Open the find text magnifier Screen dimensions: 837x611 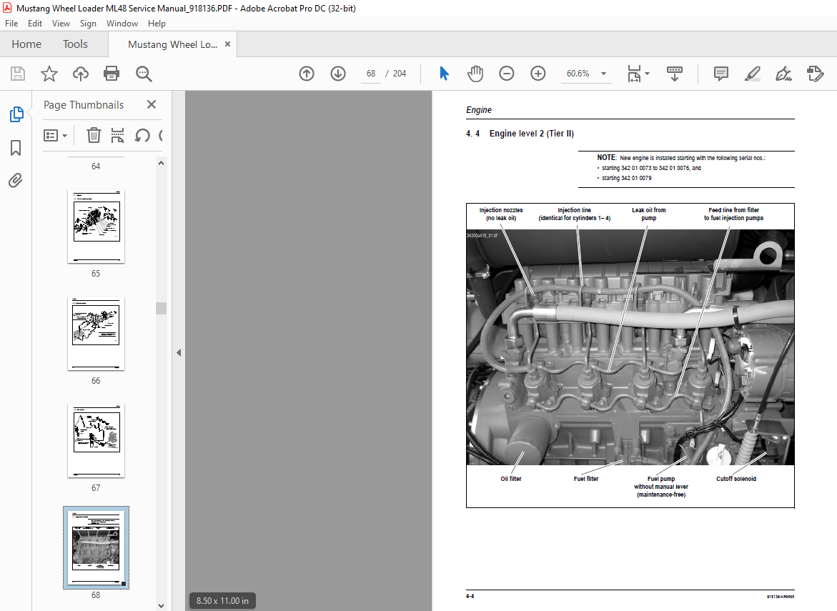pos(144,74)
